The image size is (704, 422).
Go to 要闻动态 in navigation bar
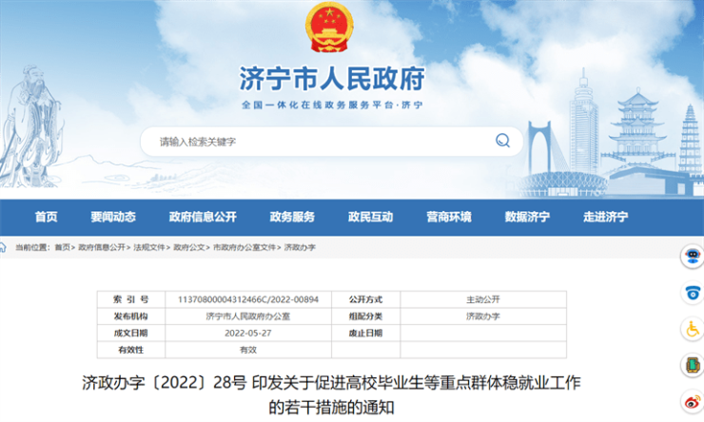click(x=113, y=217)
